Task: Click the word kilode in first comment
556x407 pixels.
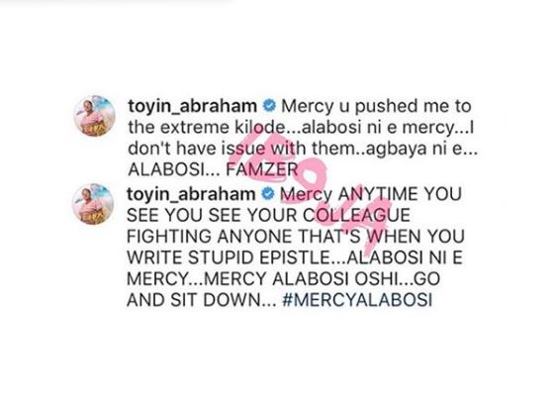Action: coord(260,128)
